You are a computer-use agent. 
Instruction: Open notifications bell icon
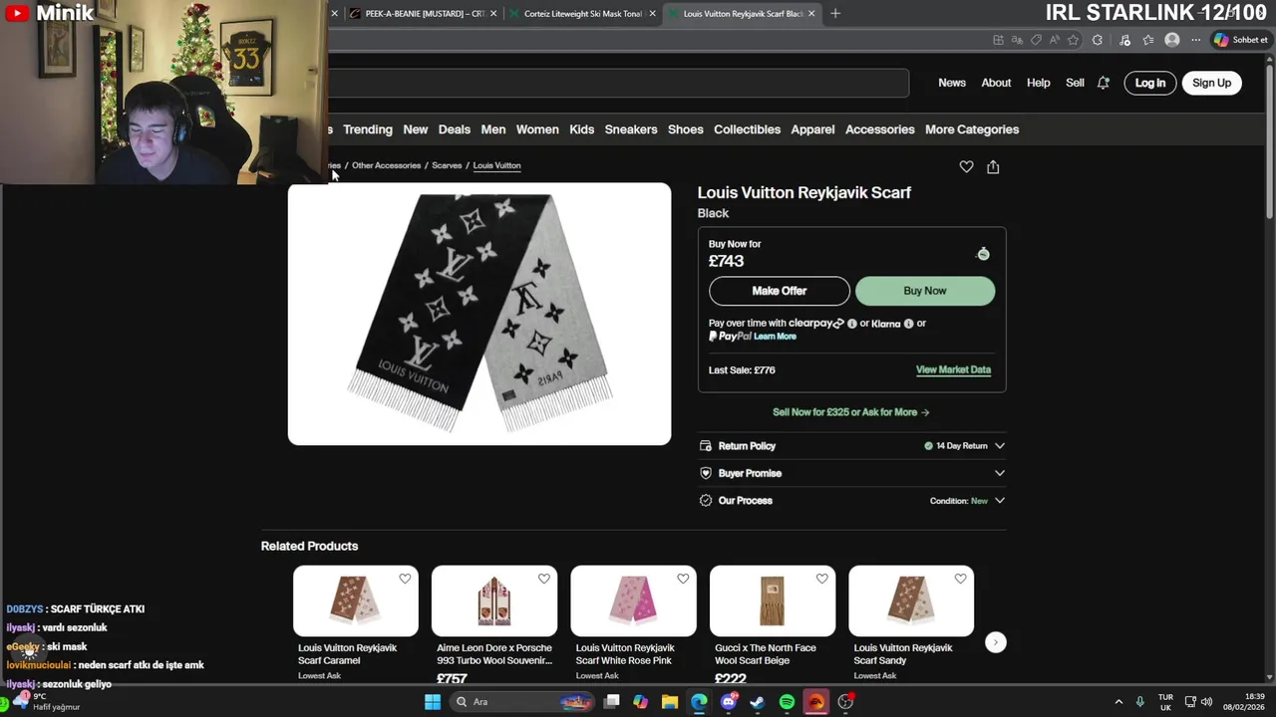[x=1103, y=83]
